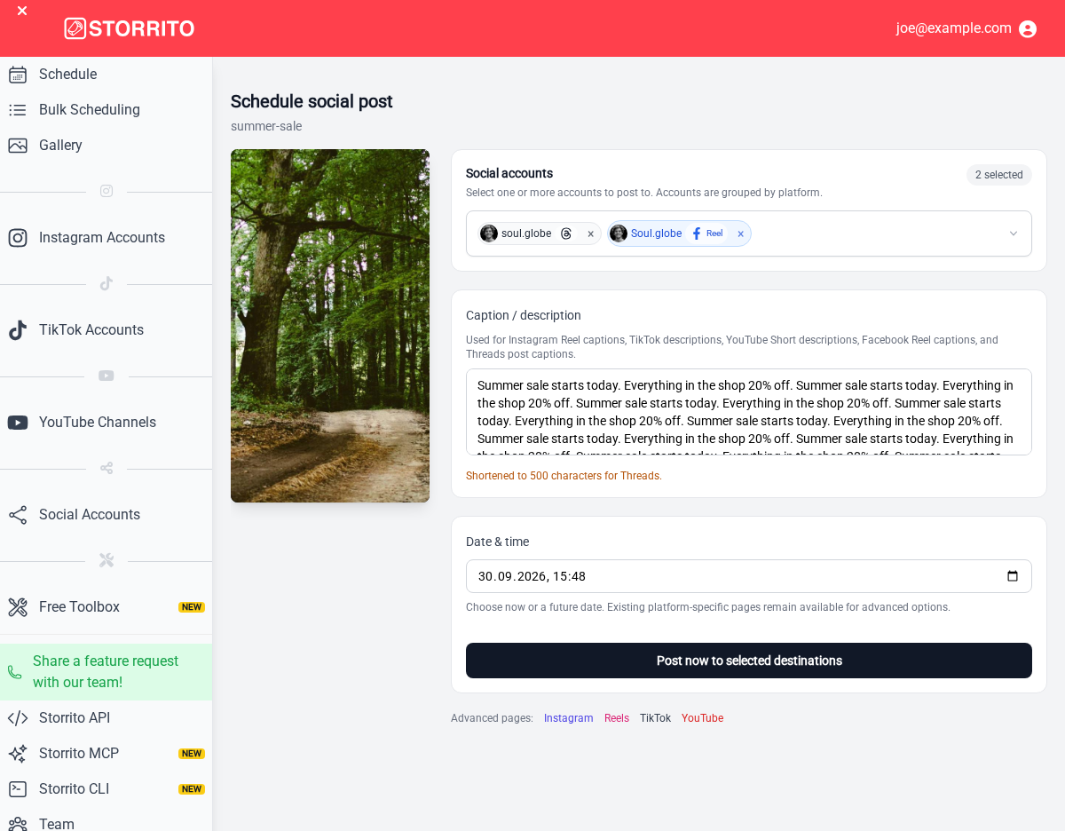
Task: Open the Instagram advanced page link
Action: (569, 718)
